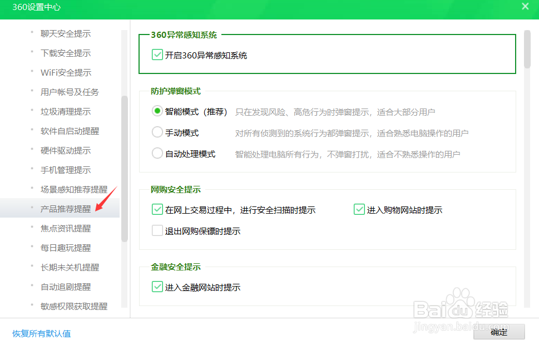The height and width of the screenshot is (345, 539).
Task: Select 软件自启动提醒 item
Action: point(70,131)
